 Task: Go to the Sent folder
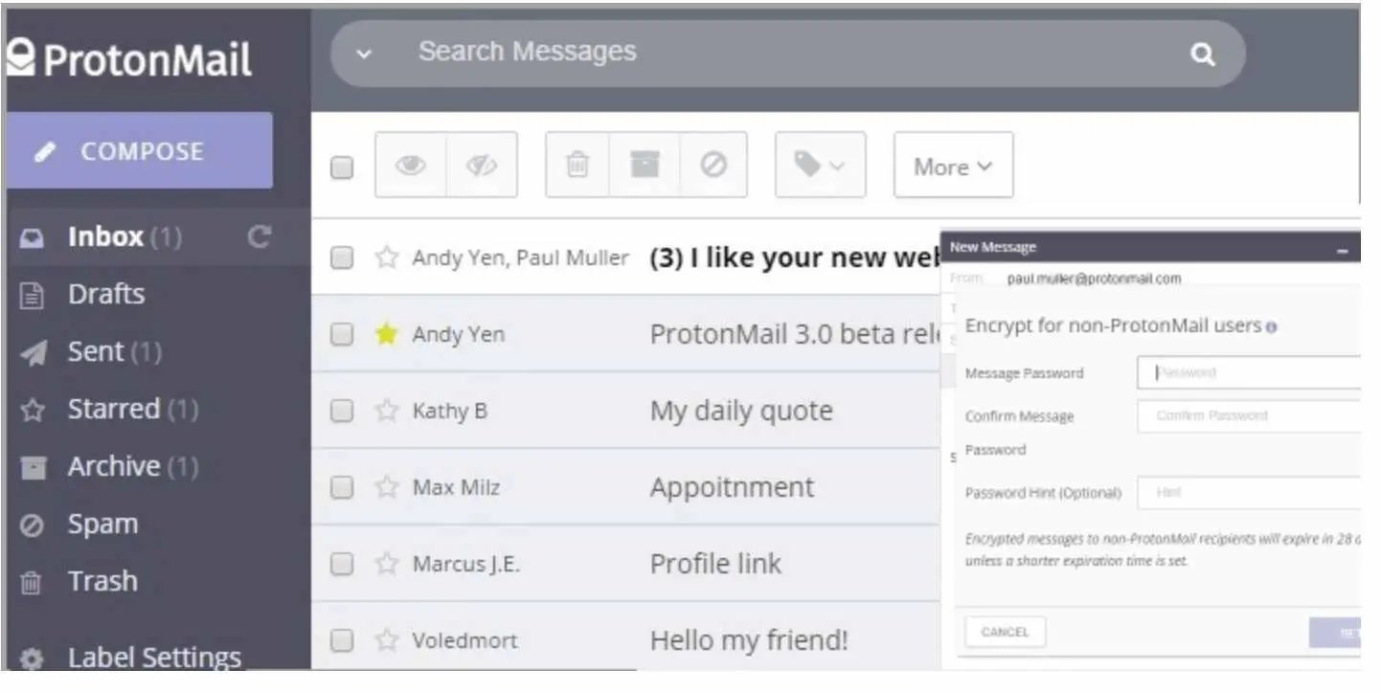pyautogui.click(x=96, y=351)
